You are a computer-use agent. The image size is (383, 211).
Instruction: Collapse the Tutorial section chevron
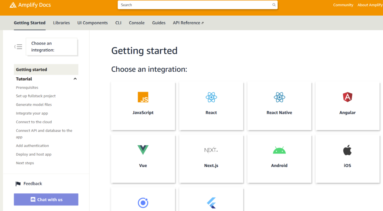pyautogui.click(x=75, y=79)
